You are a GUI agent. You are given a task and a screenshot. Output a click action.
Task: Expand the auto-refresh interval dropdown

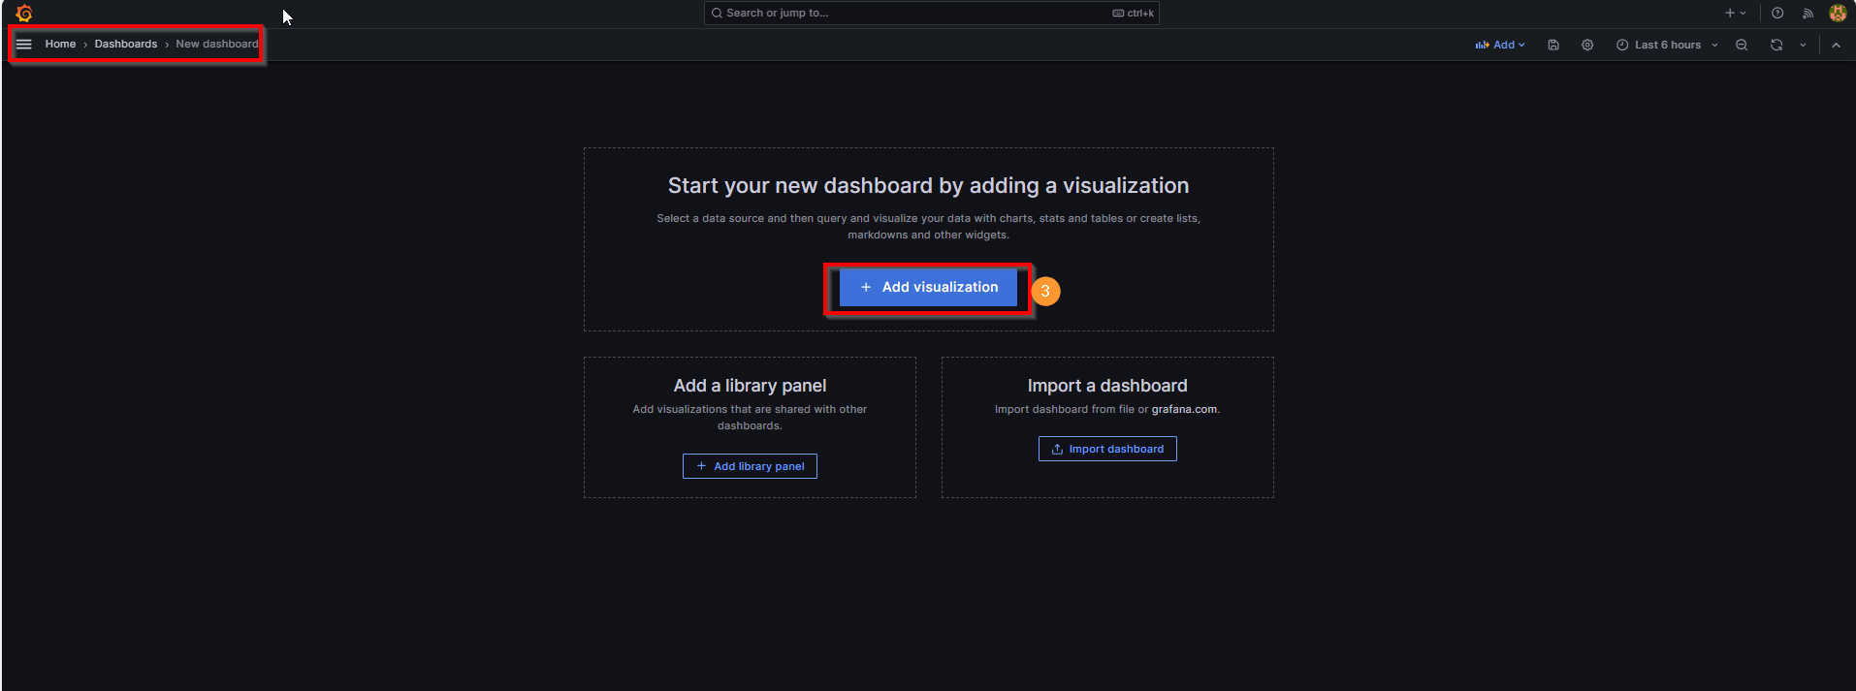tap(1803, 46)
